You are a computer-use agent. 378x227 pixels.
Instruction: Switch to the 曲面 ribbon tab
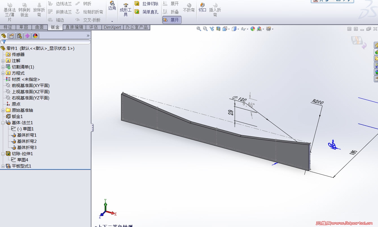pos(39,27)
